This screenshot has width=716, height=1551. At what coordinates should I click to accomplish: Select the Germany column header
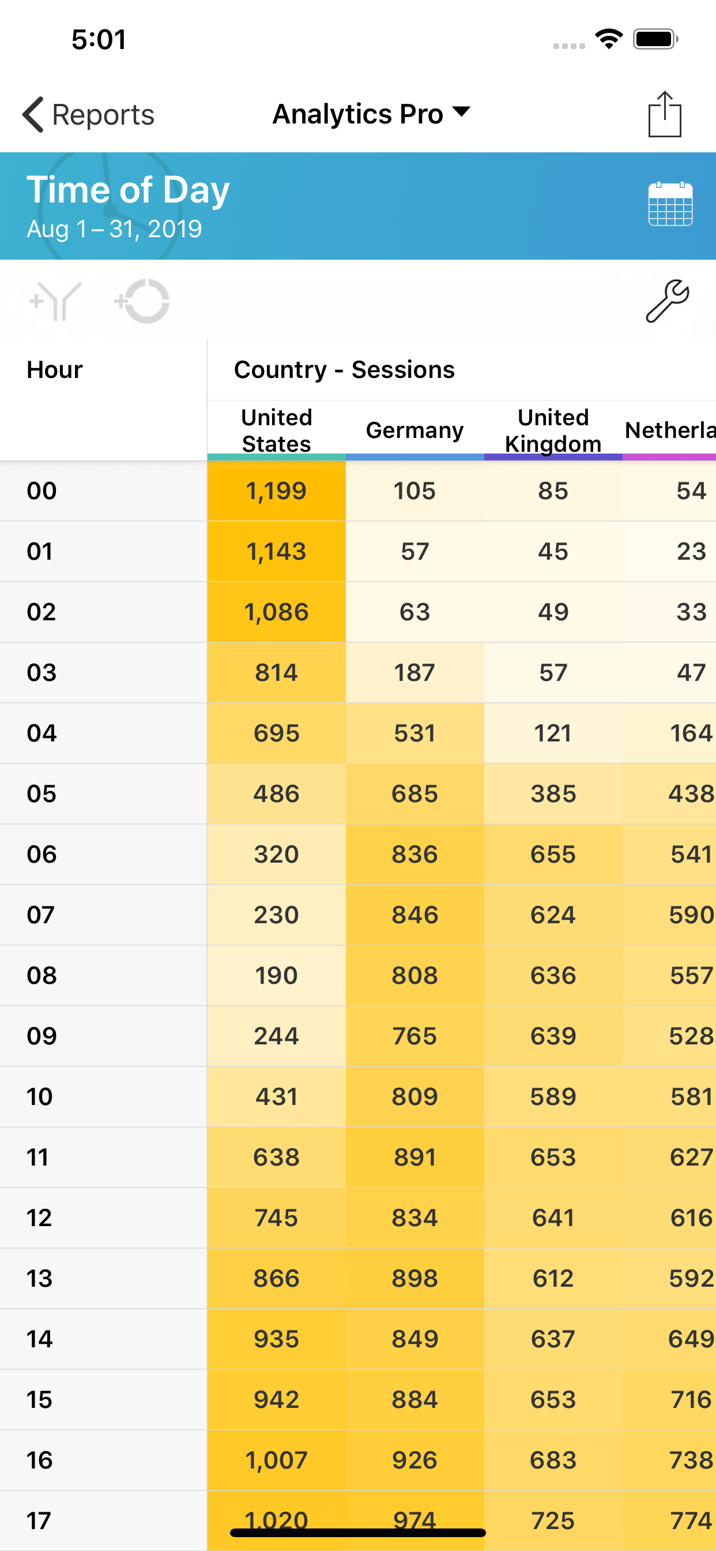coord(414,430)
